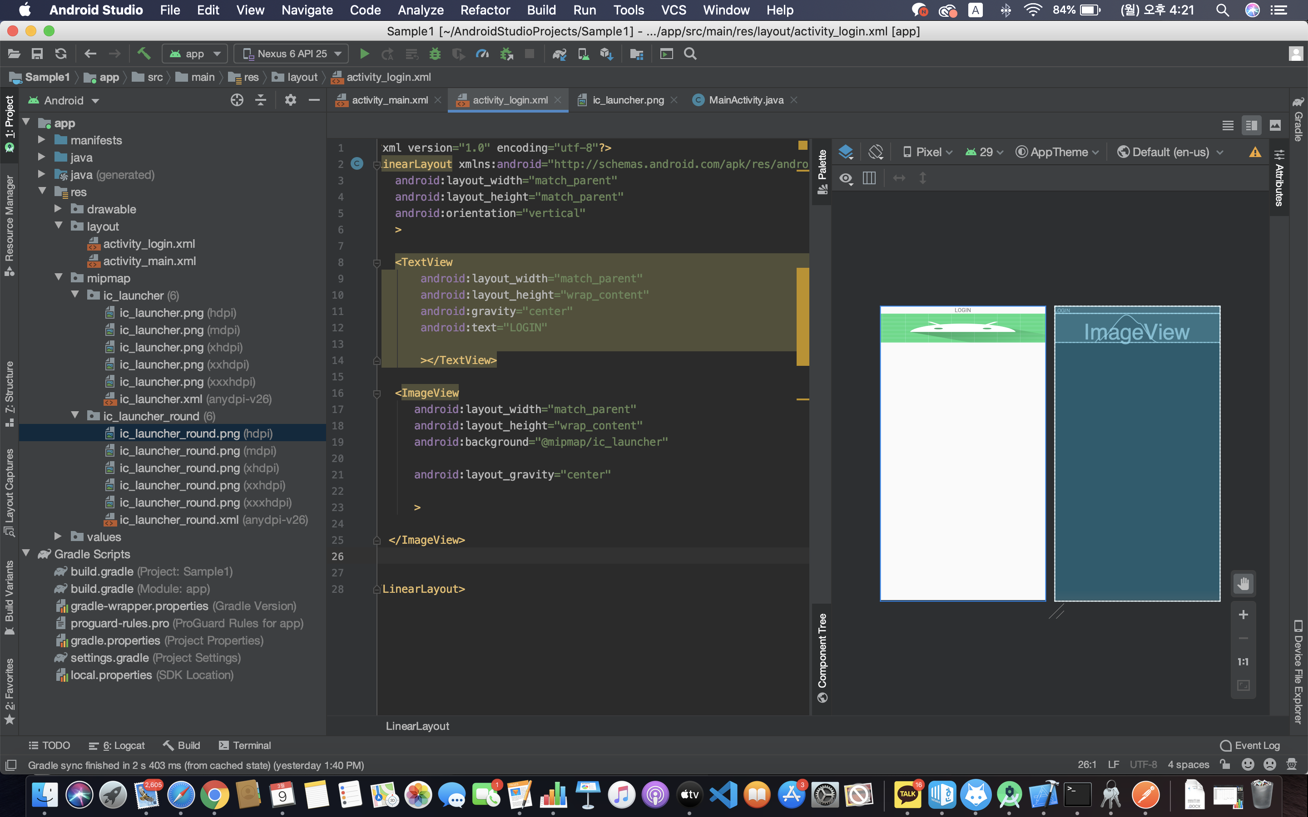1308x817 pixels.
Task: Select build.gradle (Module: app) file
Action: (x=102, y=588)
